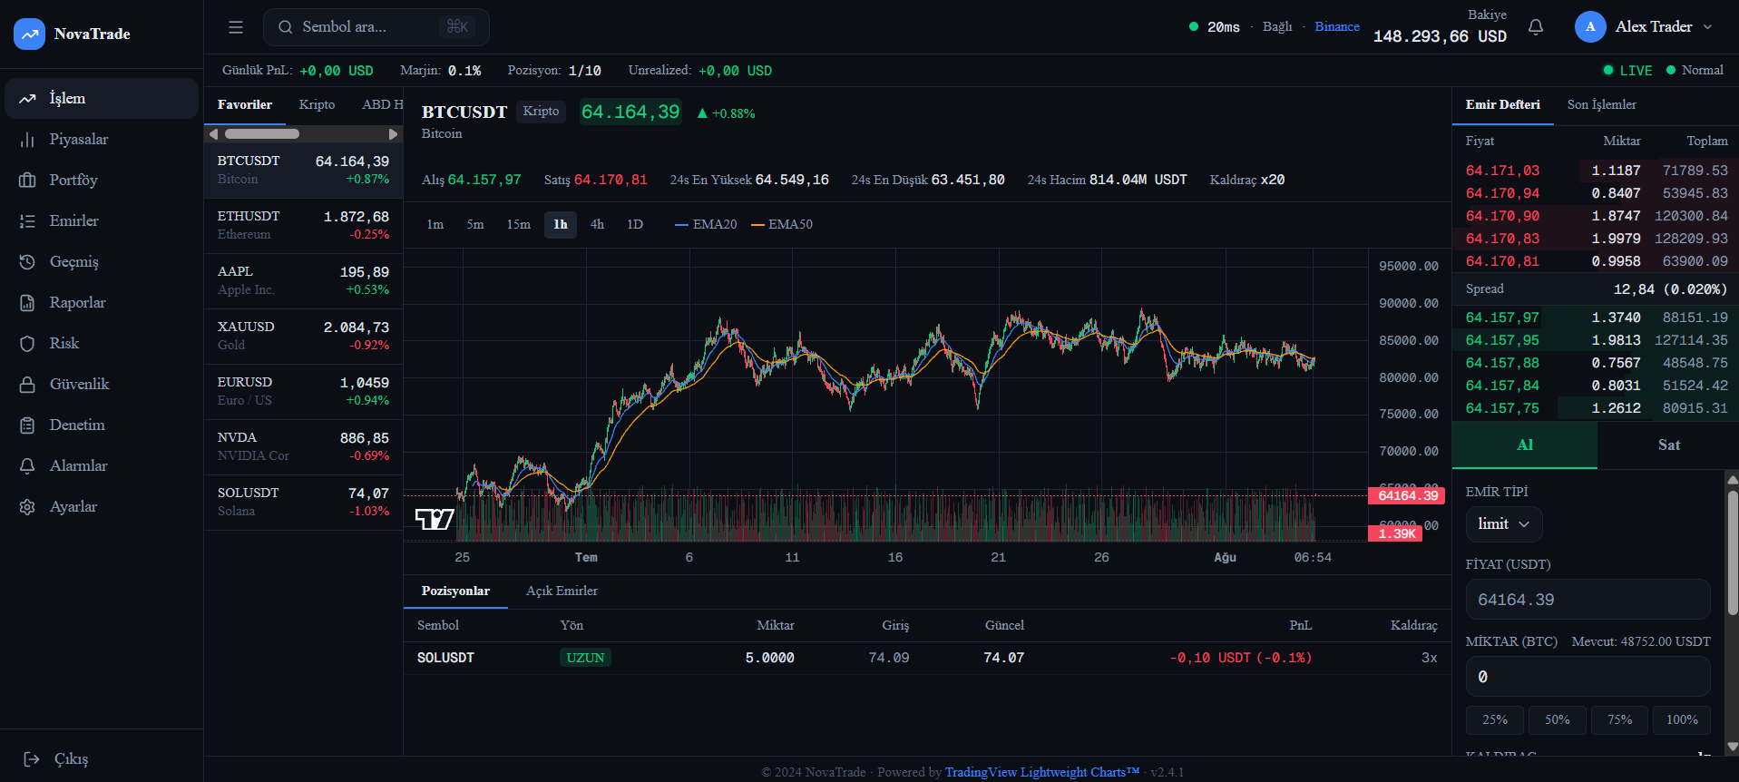Click order form scrollbar up arrow
1739x782 pixels.
tap(1732, 480)
